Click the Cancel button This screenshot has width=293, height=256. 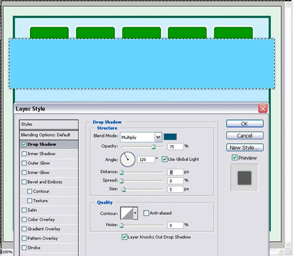coord(245,135)
